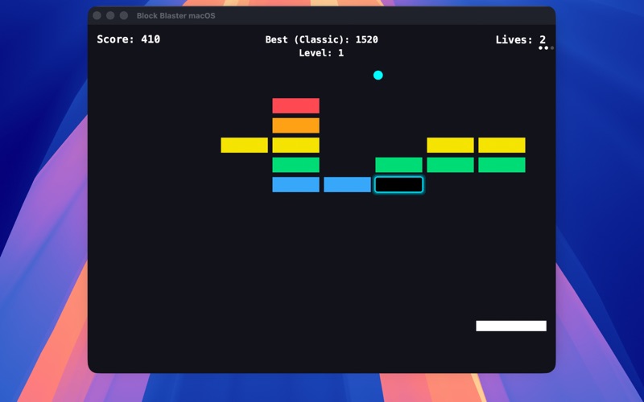Click the leftmost yellow brick

click(x=245, y=146)
